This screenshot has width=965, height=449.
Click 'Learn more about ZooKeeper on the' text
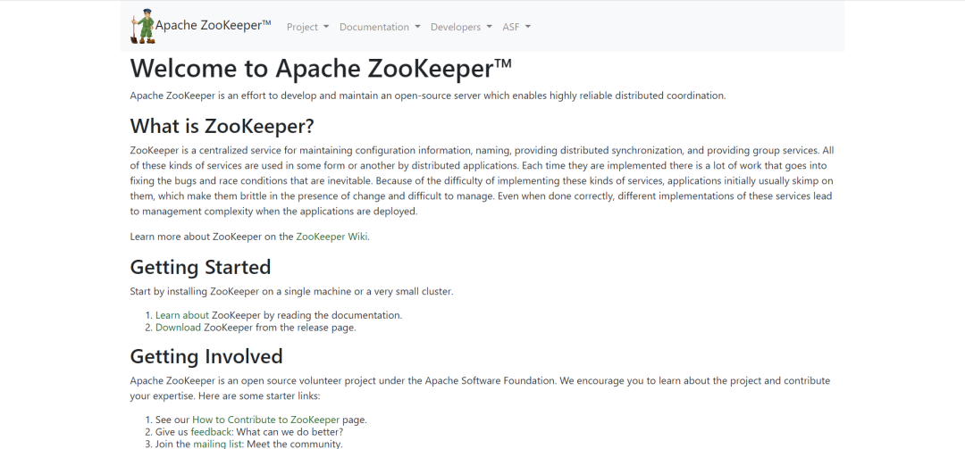click(212, 237)
